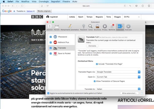Click the Safari home toolbar button
154x109 pixels.
click(x=42, y=6)
